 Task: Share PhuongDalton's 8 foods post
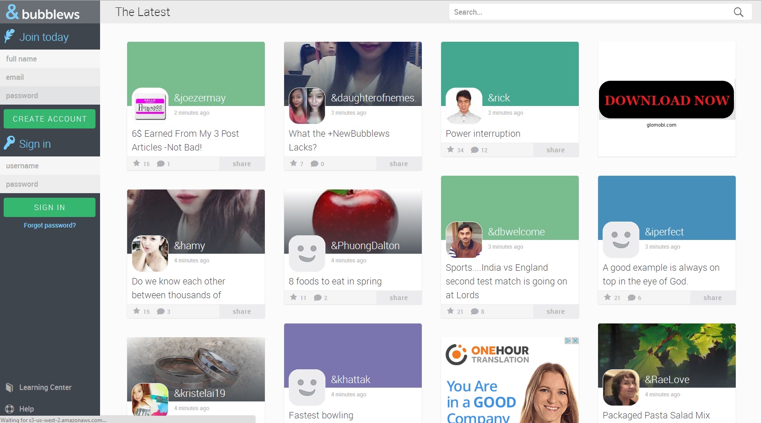point(399,298)
